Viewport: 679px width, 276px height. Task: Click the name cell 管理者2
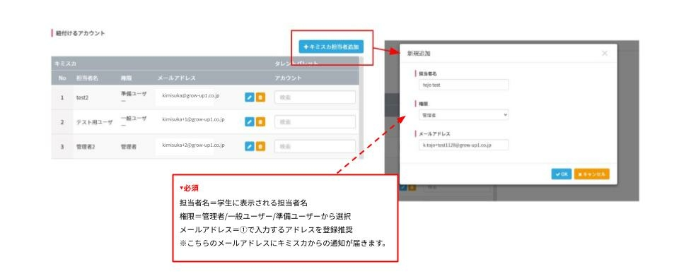[86, 147]
